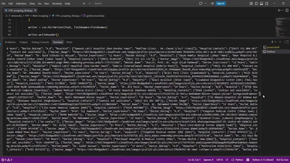Click the LF end-of-line indicator
This screenshot has height=163, width=290.
click(x=227, y=160)
